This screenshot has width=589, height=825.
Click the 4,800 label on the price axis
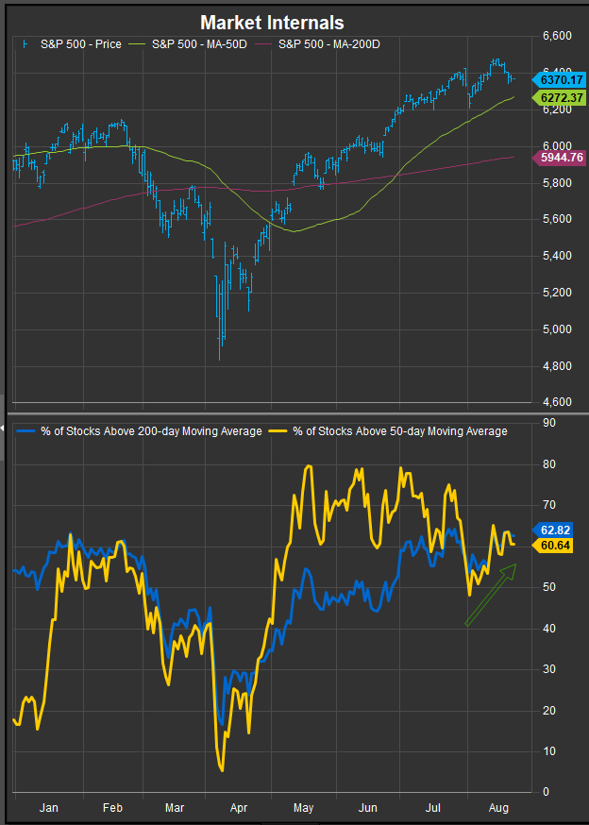558,365
